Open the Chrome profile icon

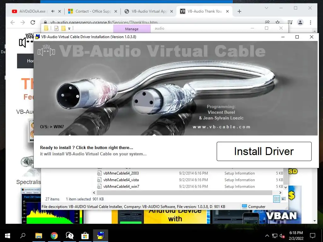[x=300, y=22]
